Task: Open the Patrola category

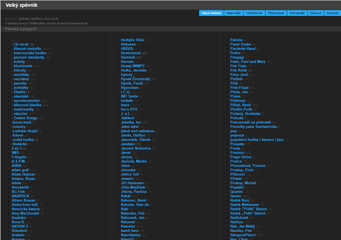Action: point(236,40)
